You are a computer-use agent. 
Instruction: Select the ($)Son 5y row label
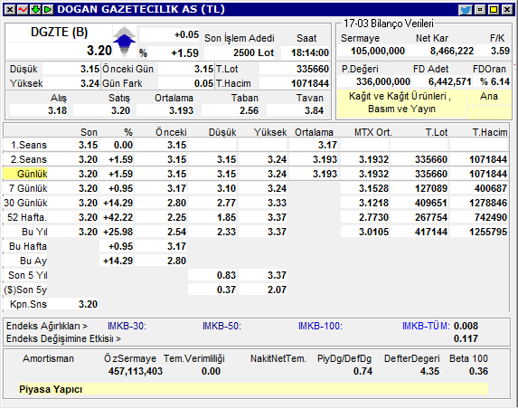[25, 290]
